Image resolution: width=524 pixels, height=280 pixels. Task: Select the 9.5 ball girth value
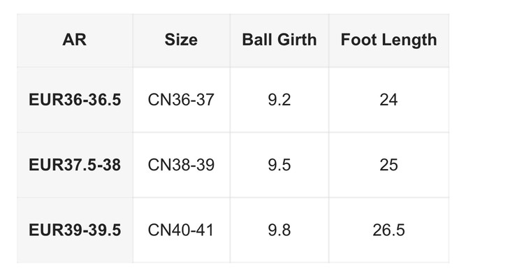click(x=279, y=165)
